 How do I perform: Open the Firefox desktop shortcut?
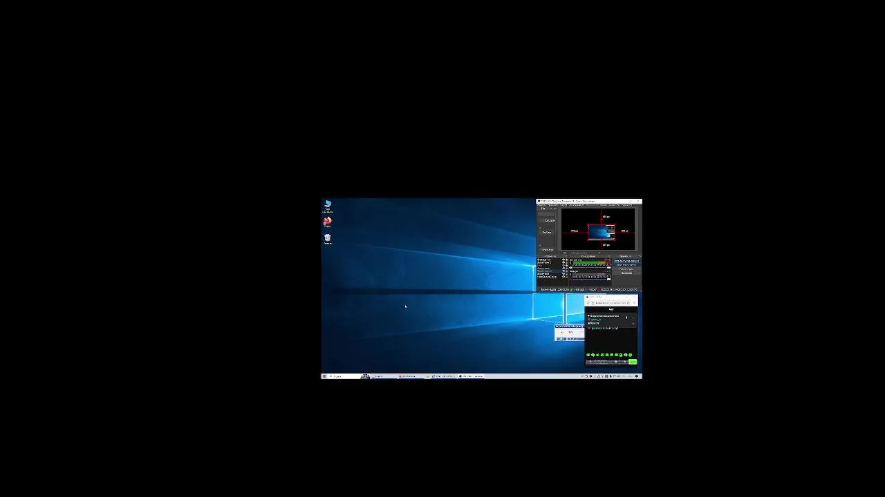(327, 222)
